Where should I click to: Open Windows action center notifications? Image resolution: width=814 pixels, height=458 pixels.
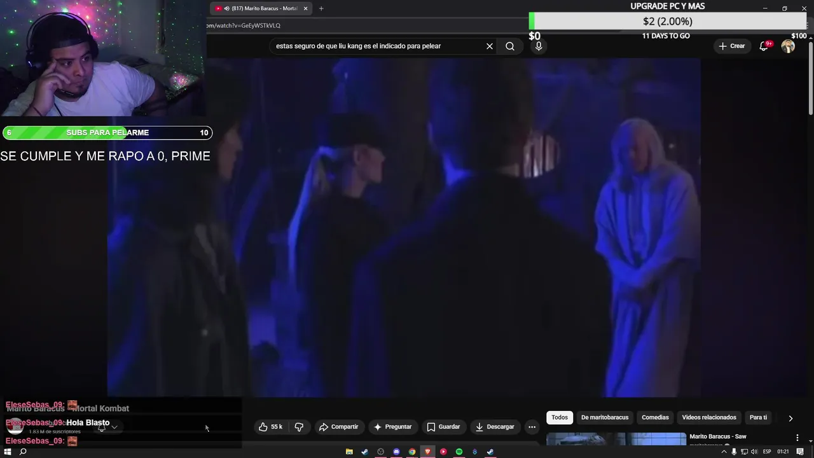(x=800, y=452)
